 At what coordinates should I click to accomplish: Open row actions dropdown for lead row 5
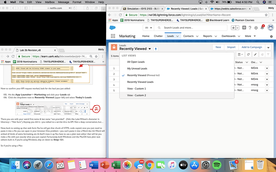267,90
